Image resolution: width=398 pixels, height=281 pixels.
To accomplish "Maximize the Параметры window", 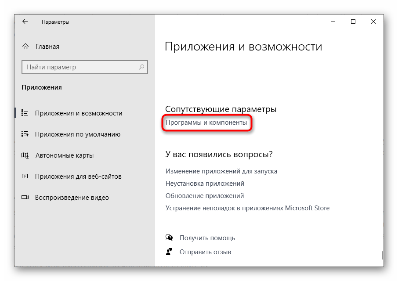I will coord(353,22).
